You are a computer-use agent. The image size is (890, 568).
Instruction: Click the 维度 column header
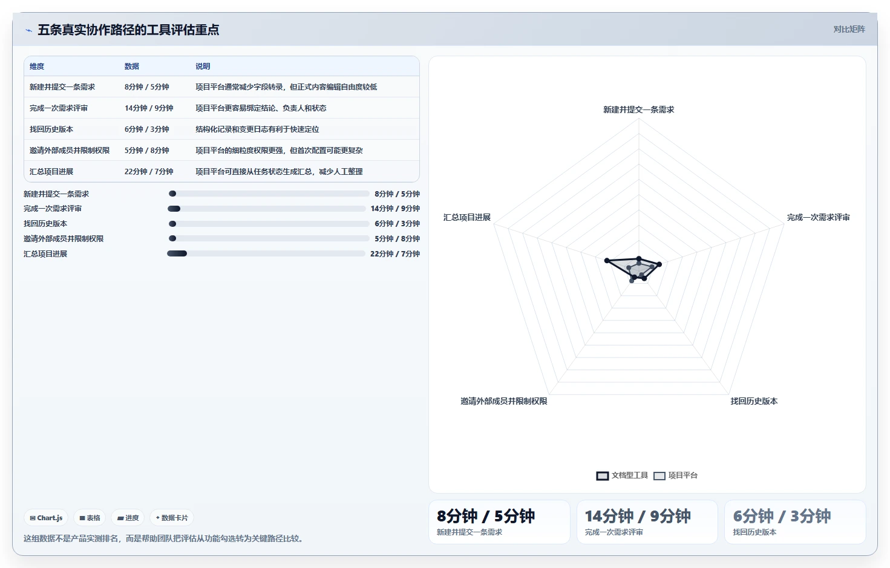[x=37, y=67]
